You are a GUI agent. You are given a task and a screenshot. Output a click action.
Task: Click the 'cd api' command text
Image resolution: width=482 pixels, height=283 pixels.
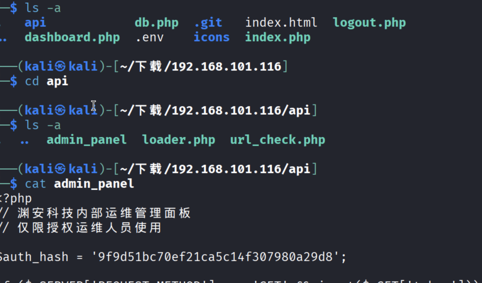(x=47, y=81)
